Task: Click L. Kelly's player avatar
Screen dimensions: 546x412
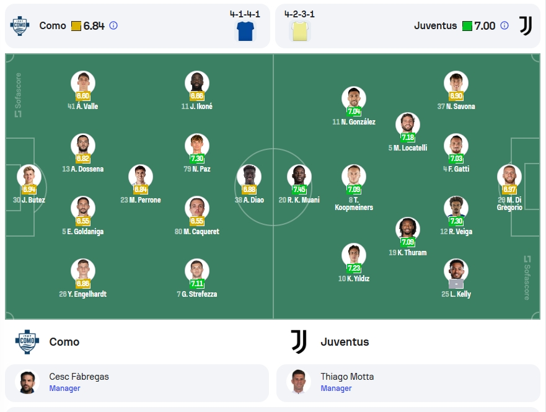Action: (x=456, y=270)
